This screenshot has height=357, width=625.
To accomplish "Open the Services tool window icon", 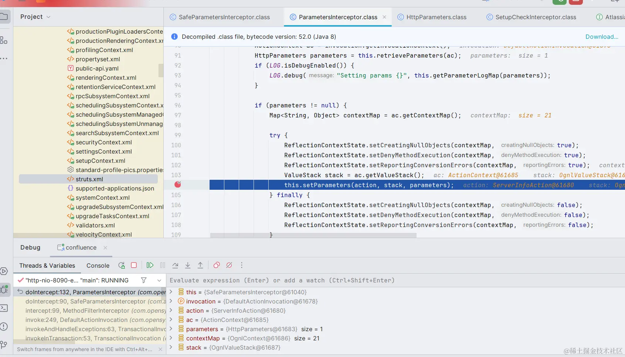I will [x=4, y=271].
